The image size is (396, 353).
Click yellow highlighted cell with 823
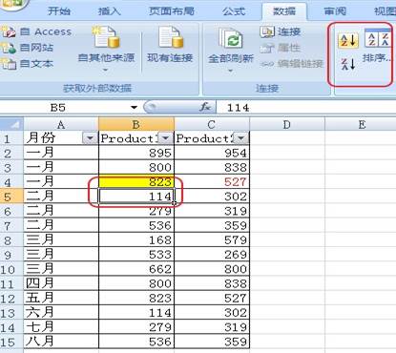136,181
